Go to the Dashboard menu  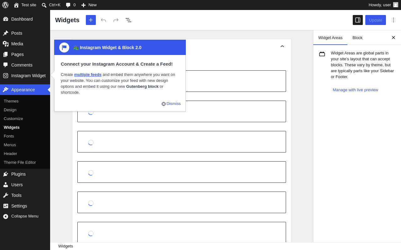25,19
